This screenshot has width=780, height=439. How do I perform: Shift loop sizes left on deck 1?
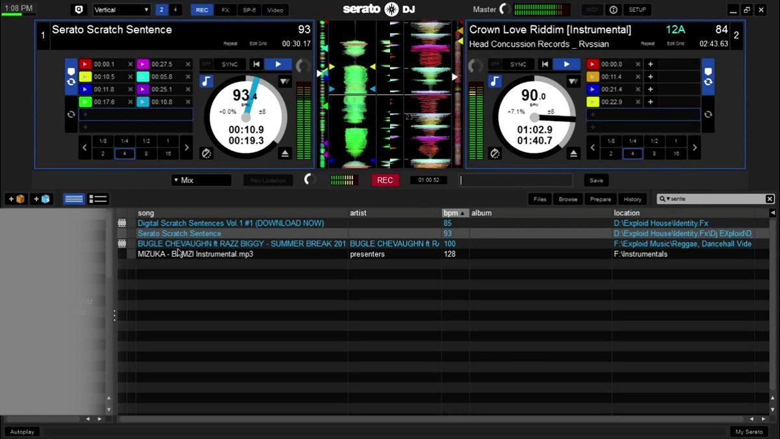click(x=84, y=148)
